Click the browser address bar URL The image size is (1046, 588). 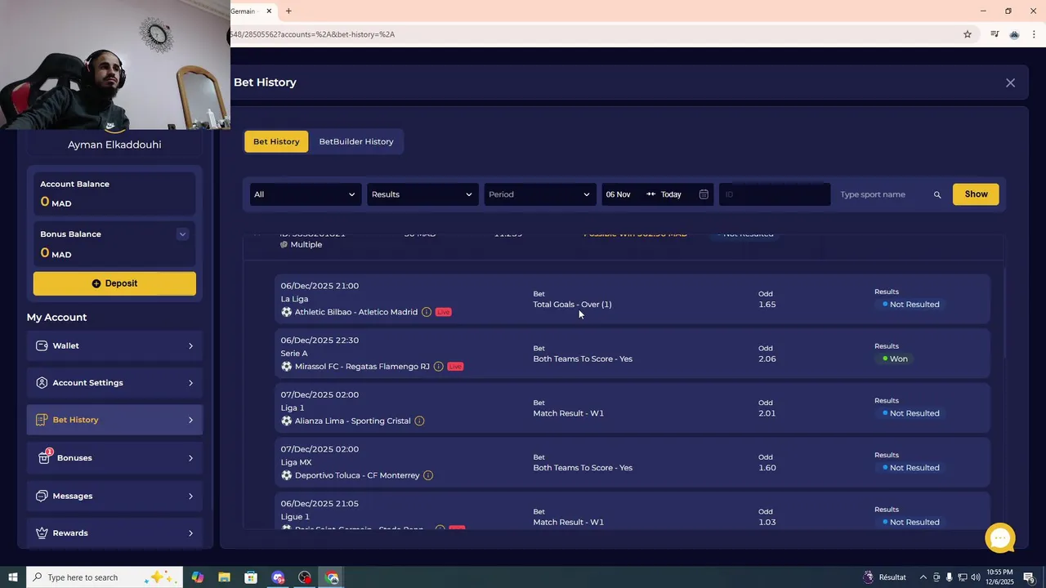point(313,34)
